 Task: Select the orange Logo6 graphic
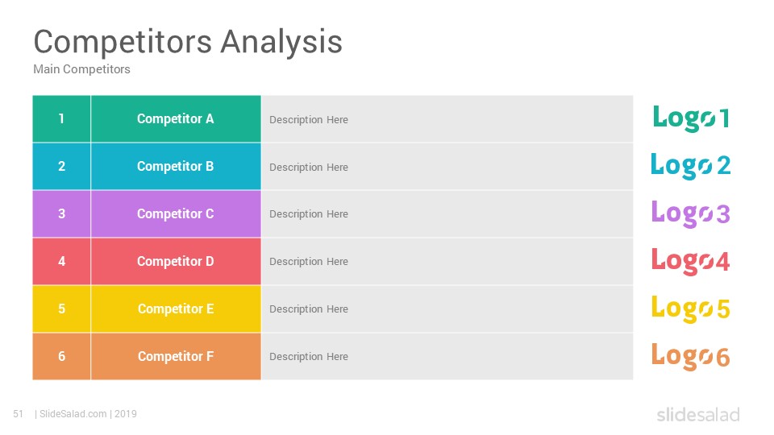(x=691, y=356)
